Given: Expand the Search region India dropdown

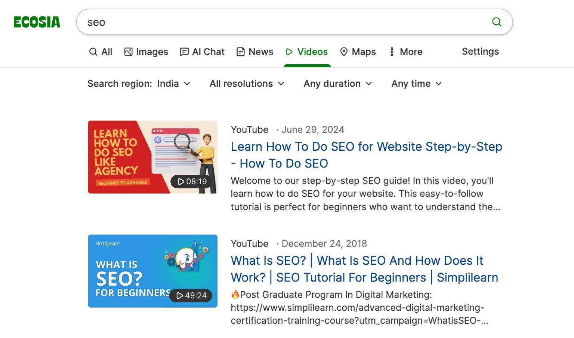Looking at the screenshot, I should (139, 84).
